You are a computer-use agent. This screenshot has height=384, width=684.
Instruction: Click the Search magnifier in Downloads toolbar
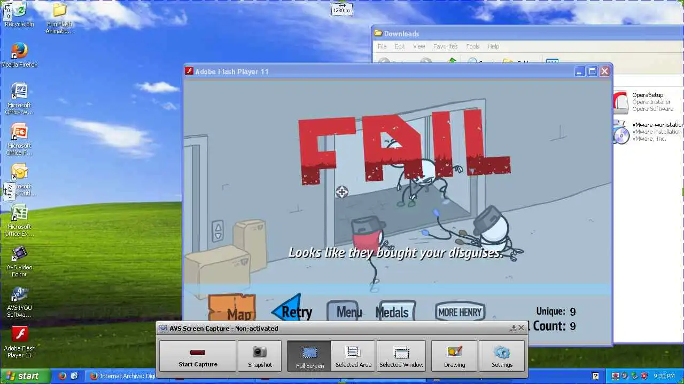click(x=473, y=61)
